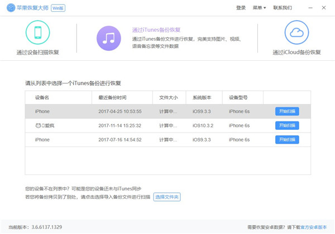Screen dimensions: 335x234
Task: Click the 选择文件夹 button
Action: coord(167,197)
